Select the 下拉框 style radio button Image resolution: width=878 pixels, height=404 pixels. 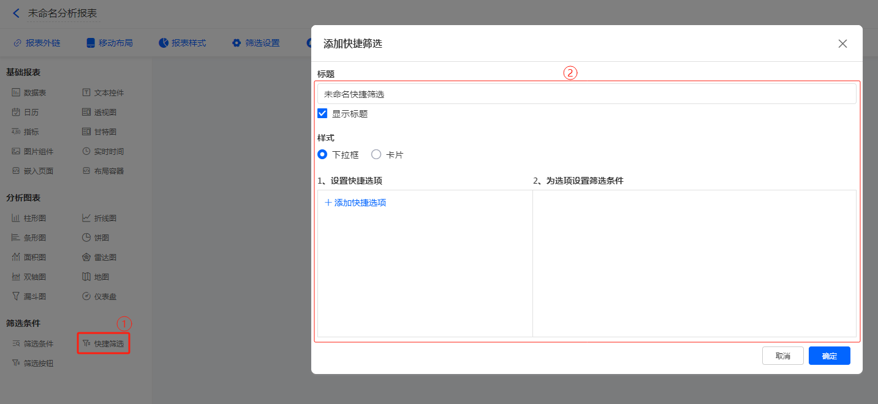click(322, 155)
